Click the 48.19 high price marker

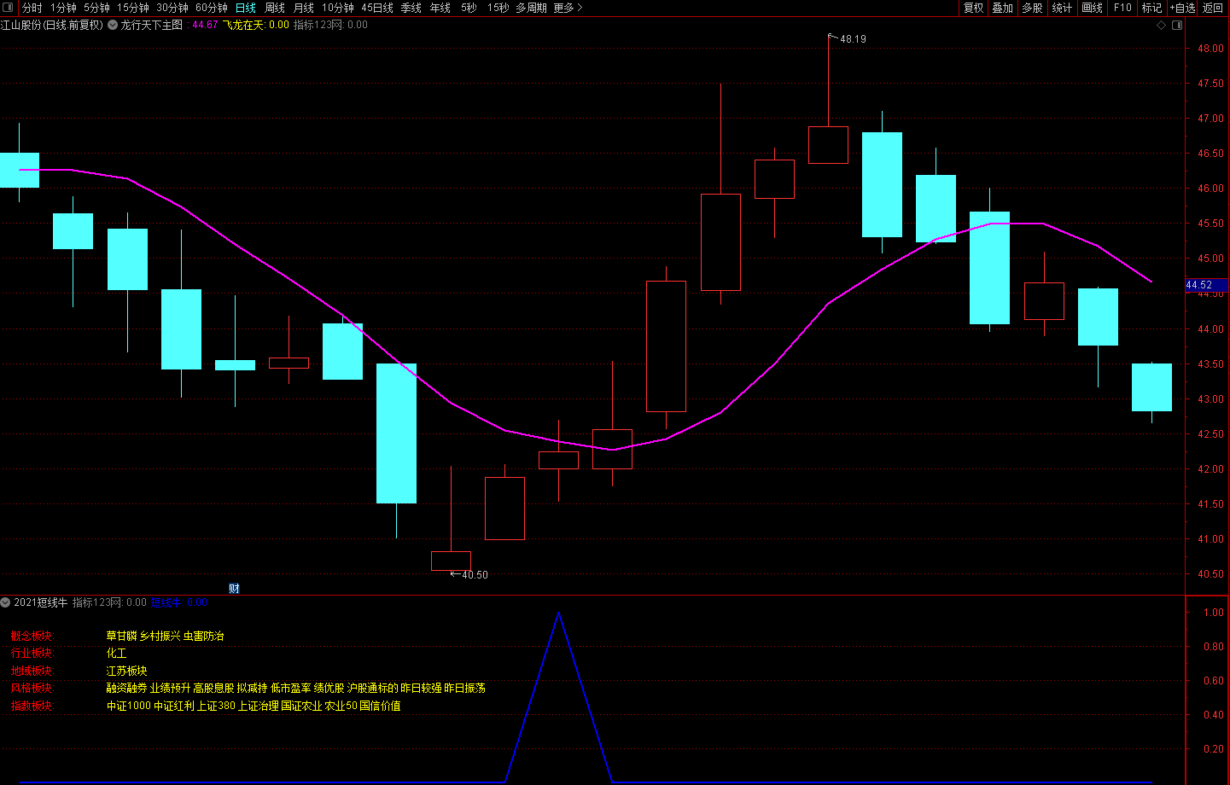(853, 39)
